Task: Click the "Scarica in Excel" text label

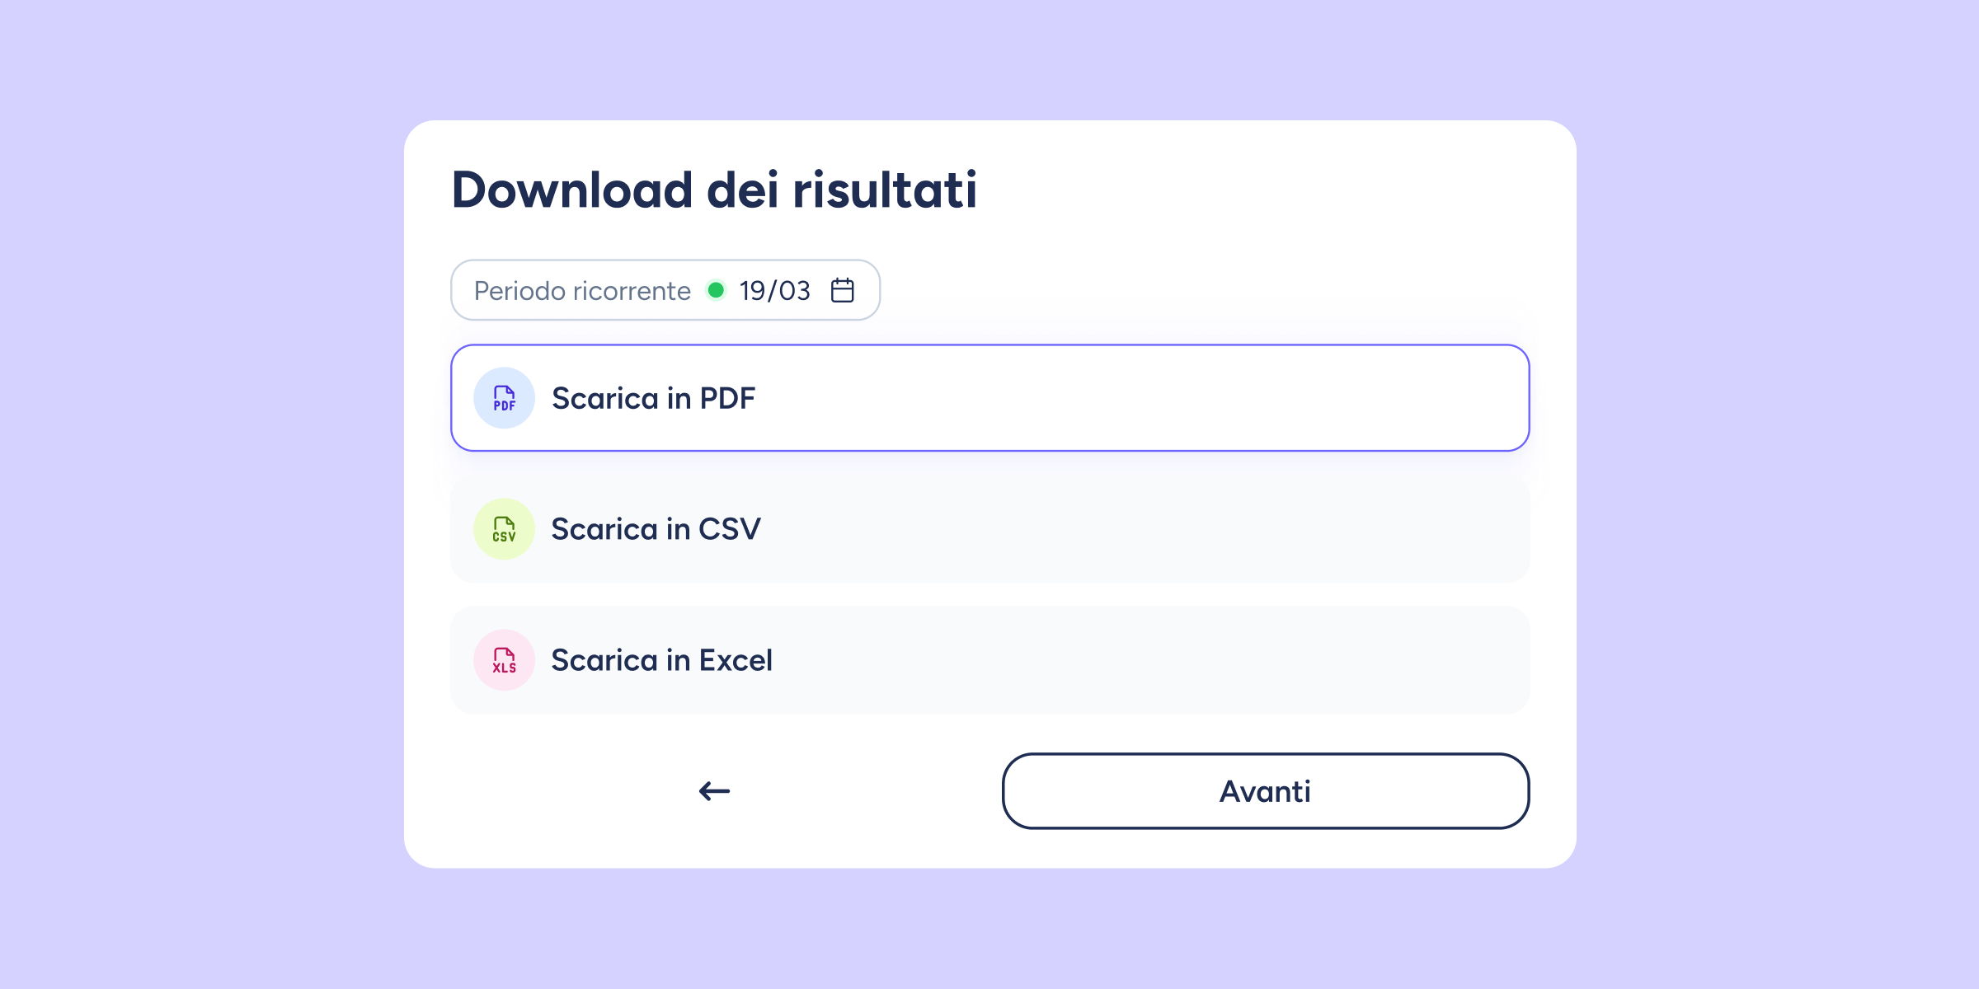Action: pyautogui.click(x=661, y=660)
